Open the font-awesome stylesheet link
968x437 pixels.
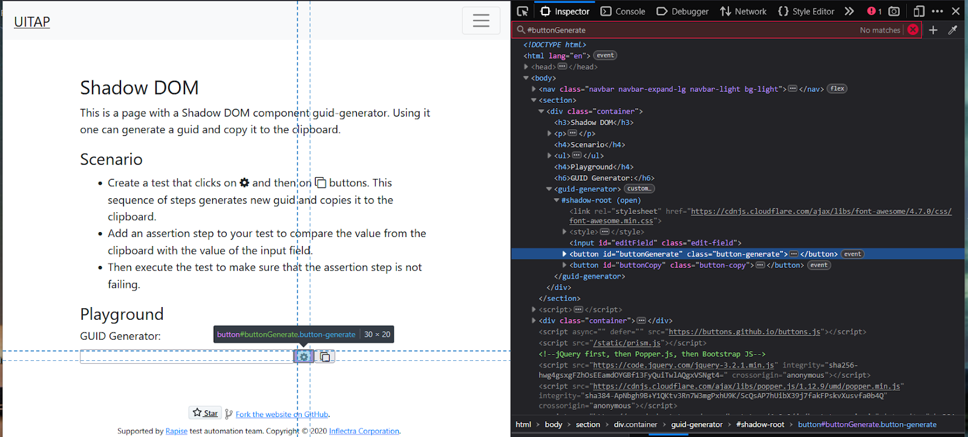(760, 216)
